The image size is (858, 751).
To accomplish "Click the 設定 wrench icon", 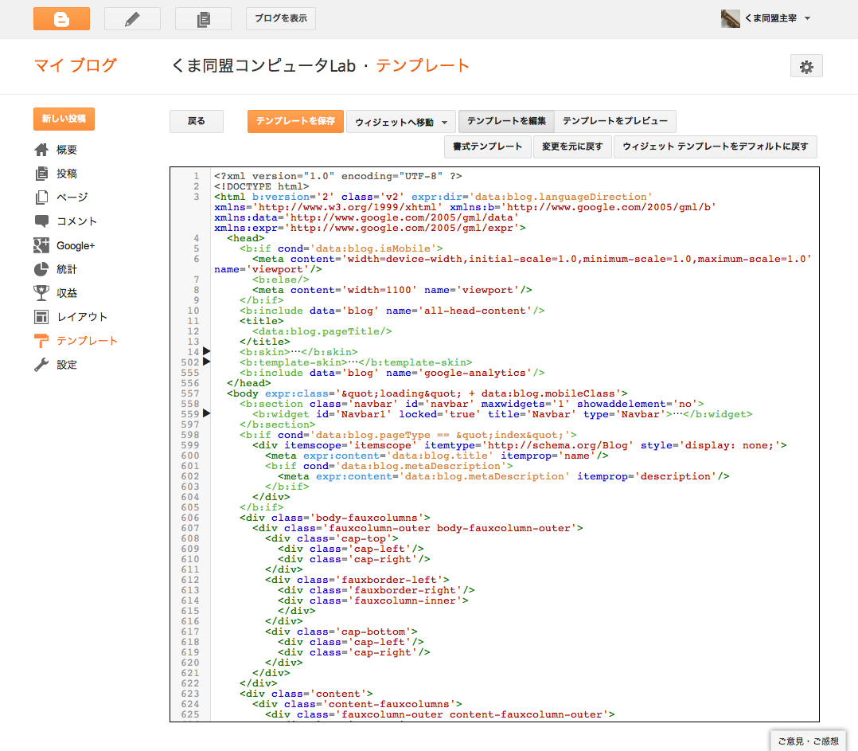I will coord(41,365).
